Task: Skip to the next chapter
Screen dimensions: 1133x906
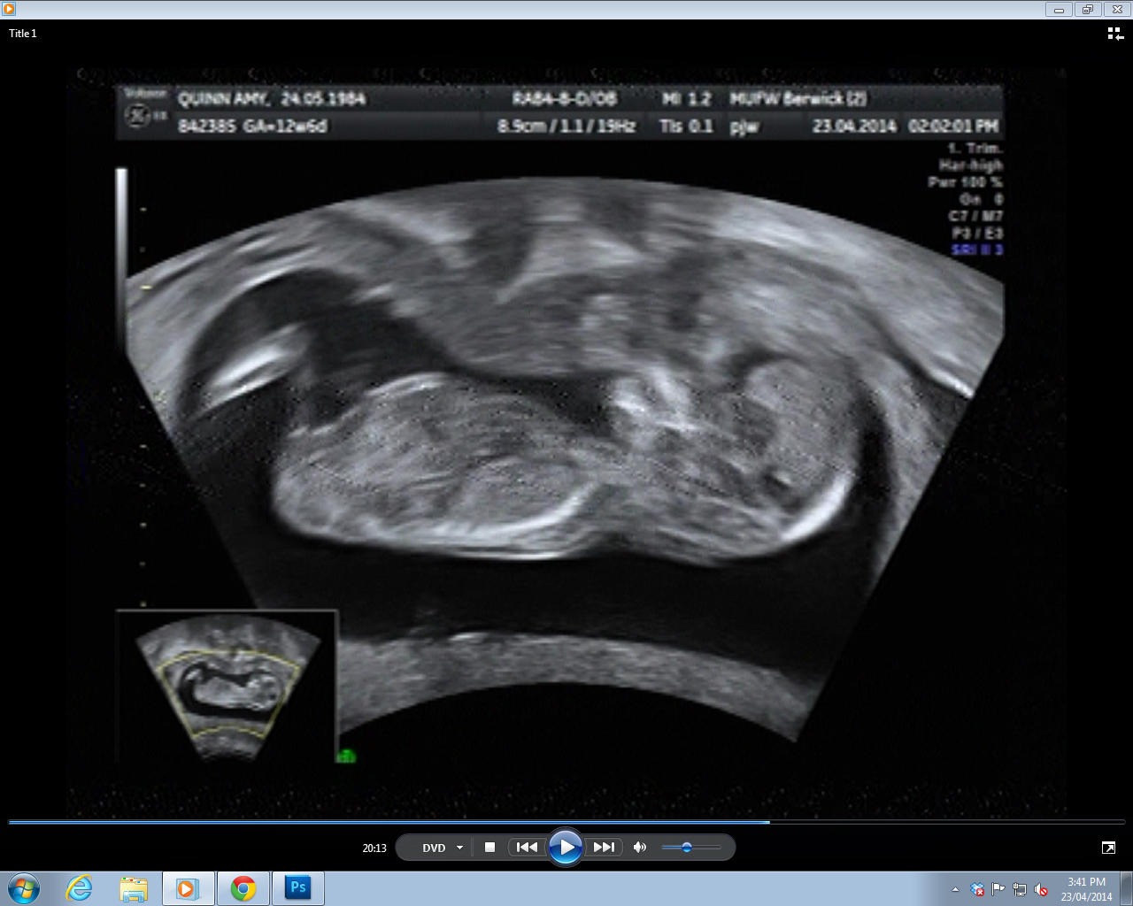Action: pos(604,848)
